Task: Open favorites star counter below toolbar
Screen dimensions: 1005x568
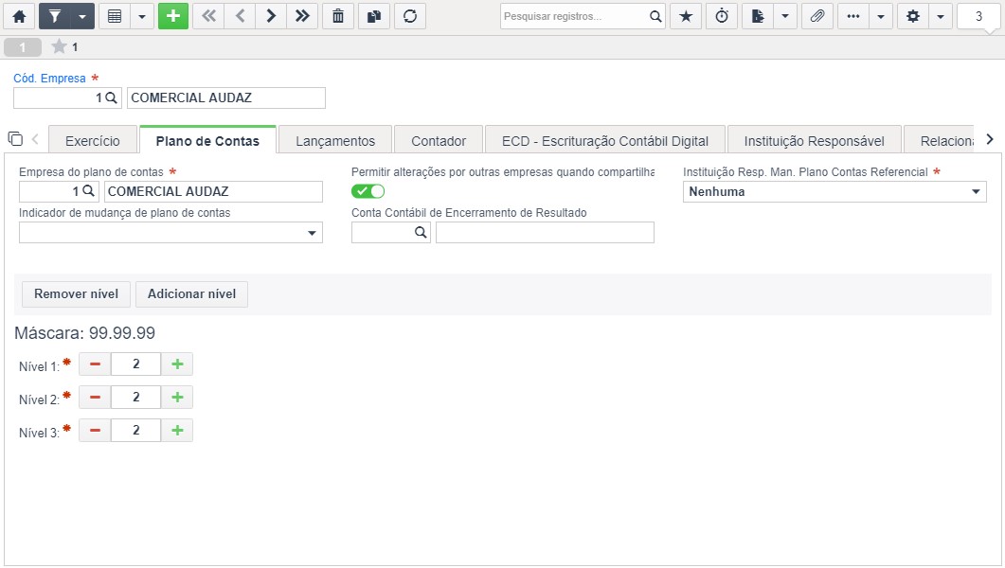Action: [64, 46]
